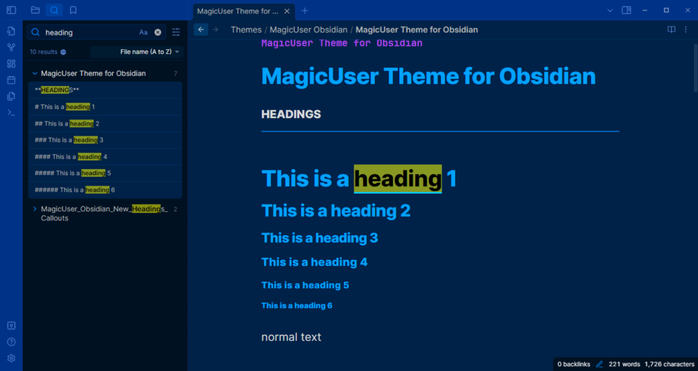
Task: Close the MagicUser Theme tab
Action: point(287,11)
